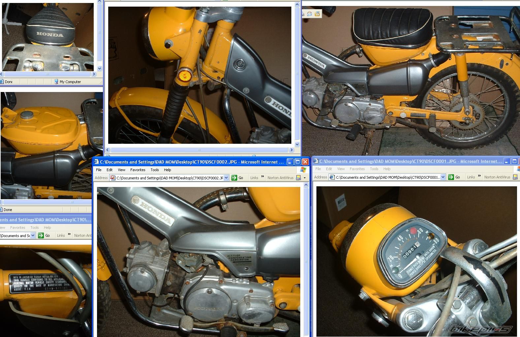The height and width of the screenshot is (337, 520).
Task: Open Tools menu in bottom-left cropped window
Action: (35, 228)
